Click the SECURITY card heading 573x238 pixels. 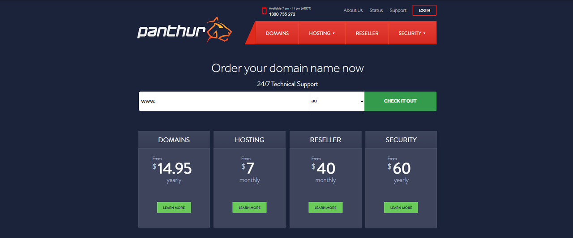(401, 140)
